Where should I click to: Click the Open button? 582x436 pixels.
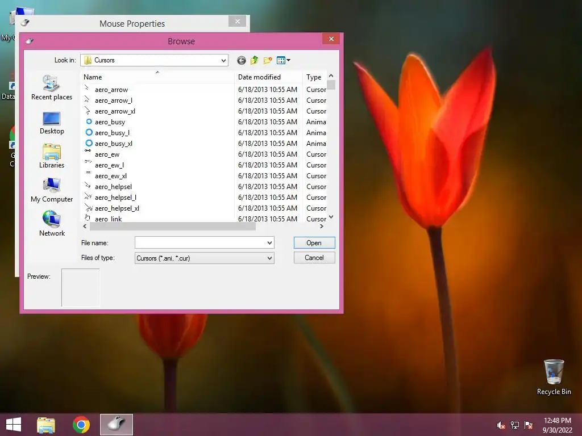coord(314,243)
